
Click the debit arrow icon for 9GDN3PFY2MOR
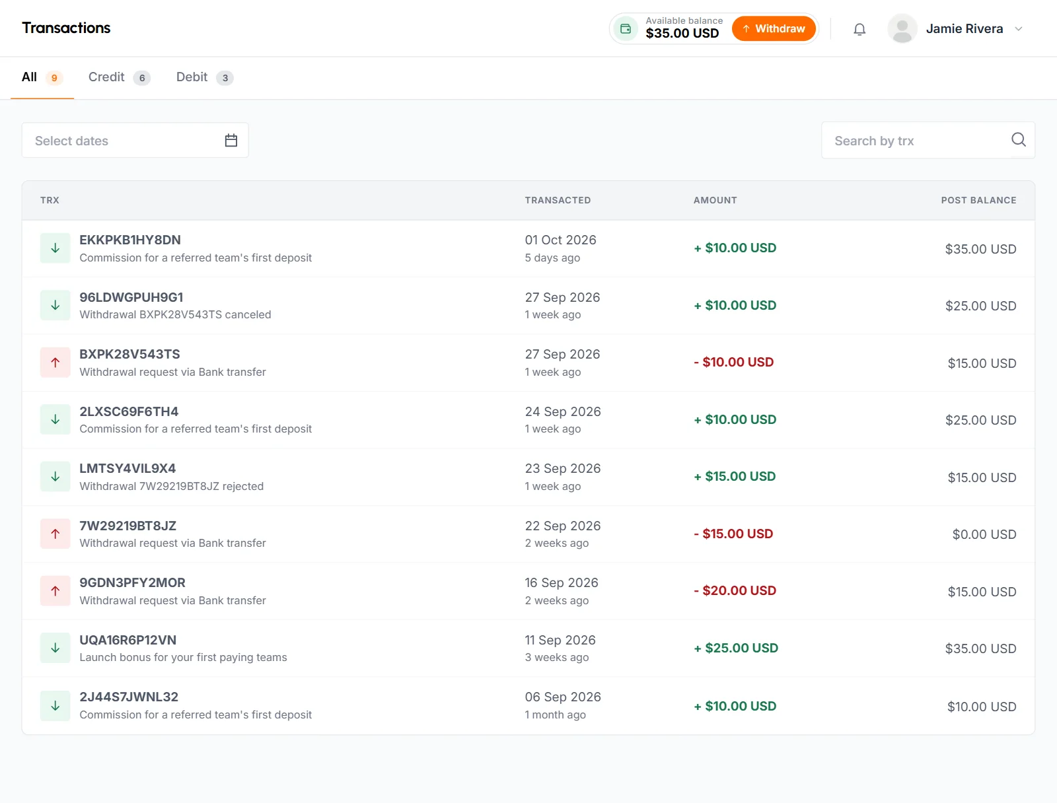[55, 591]
